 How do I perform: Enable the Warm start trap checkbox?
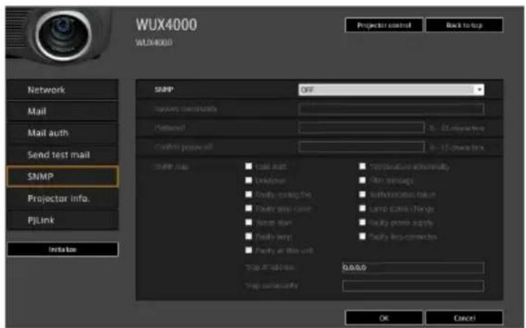(x=248, y=222)
